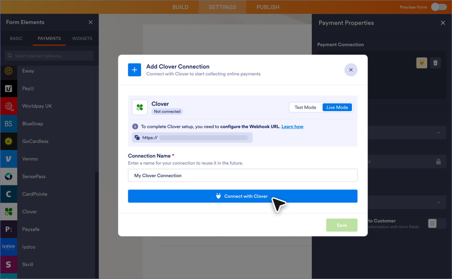Open the SETTINGS tab
Viewport: 452px width, 279px height.
(x=223, y=7)
